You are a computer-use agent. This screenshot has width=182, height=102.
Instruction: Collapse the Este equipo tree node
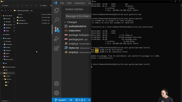pyautogui.click(x=1, y=38)
